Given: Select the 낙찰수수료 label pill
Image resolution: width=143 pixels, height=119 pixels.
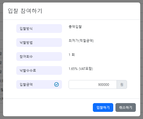Looking at the screenshot, I should point(39,70).
